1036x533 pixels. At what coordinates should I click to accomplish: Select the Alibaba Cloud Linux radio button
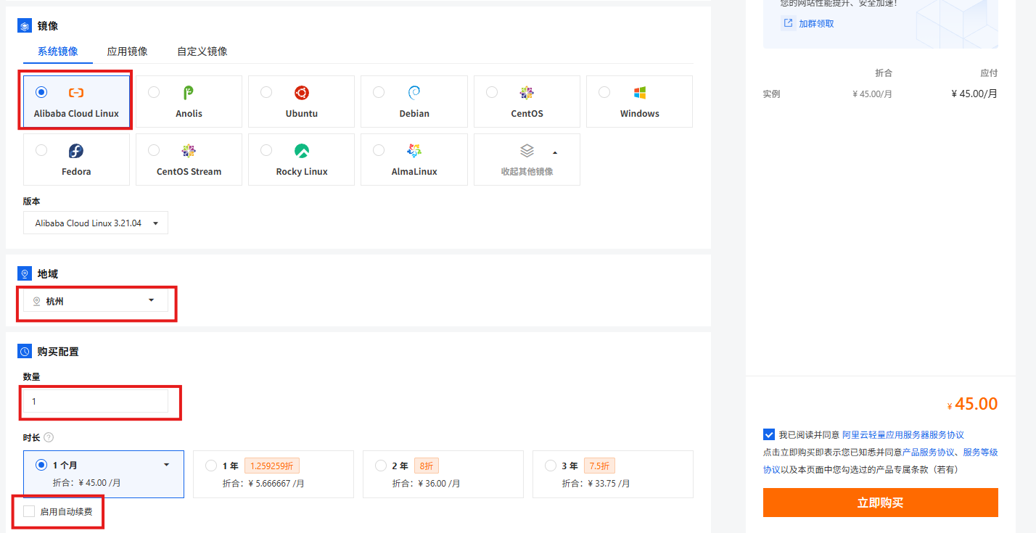[x=41, y=92]
